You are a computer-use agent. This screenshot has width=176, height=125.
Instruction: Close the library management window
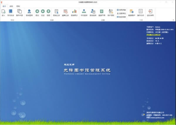coord(172,2)
